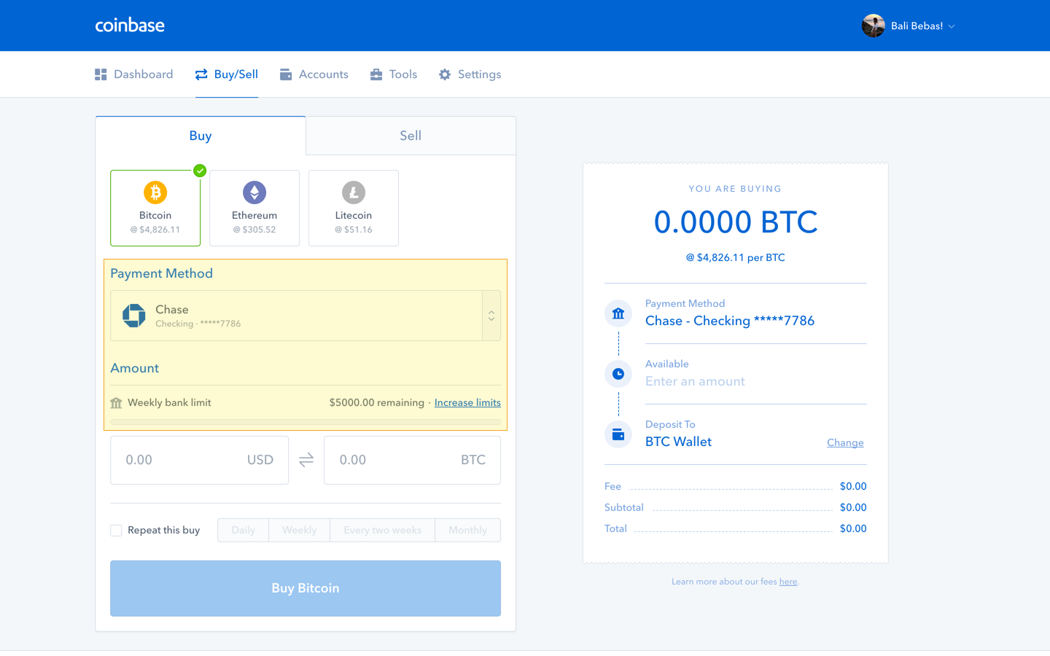This screenshot has height=656, width=1050.
Task: Click the weekly limit progress bar
Action: pyautogui.click(x=306, y=421)
